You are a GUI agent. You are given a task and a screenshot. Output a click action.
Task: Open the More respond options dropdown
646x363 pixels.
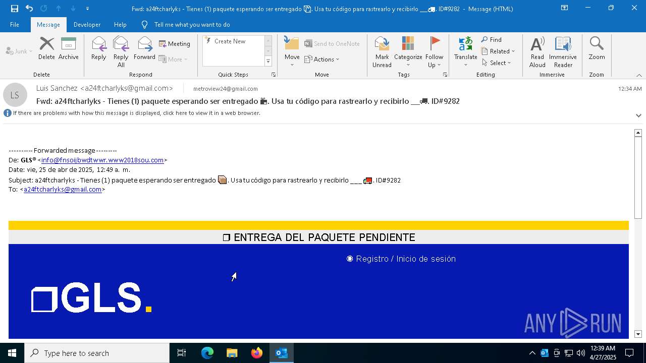coord(173,59)
